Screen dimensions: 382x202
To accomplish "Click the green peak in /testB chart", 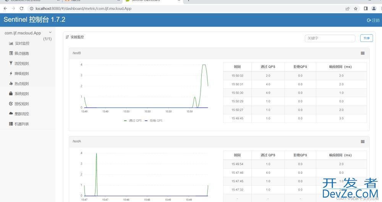I will (204, 65).
